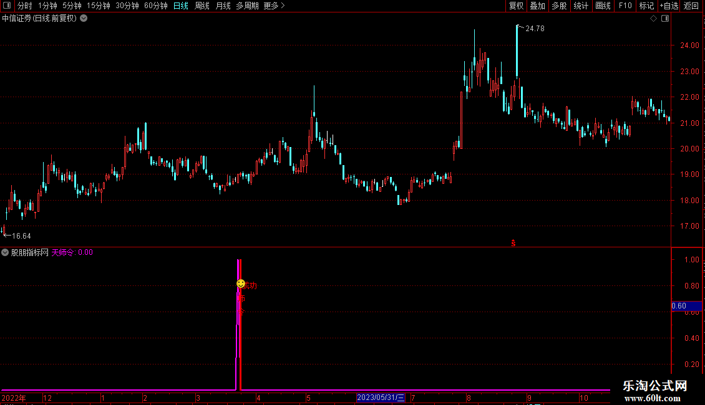
Task: Click the 24.00 price axis label
Action: click(x=689, y=45)
